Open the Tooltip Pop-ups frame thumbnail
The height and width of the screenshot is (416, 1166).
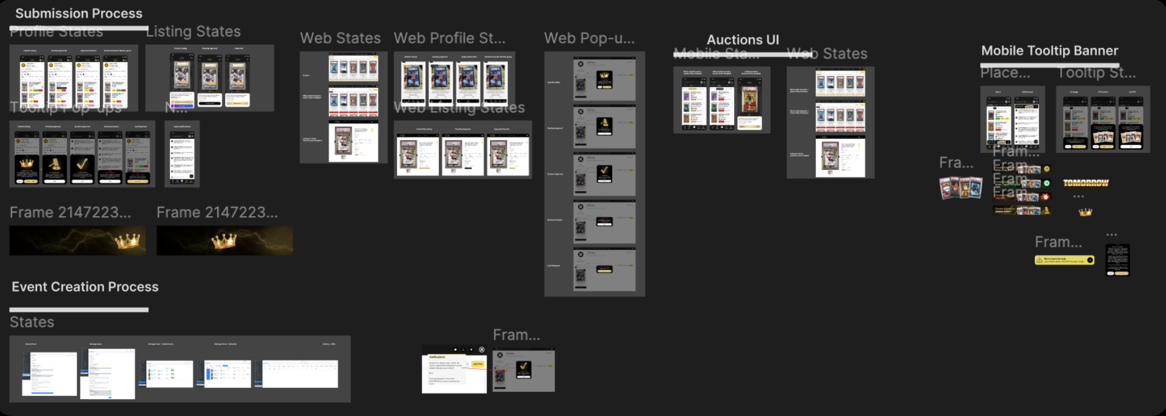[x=82, y=154]
